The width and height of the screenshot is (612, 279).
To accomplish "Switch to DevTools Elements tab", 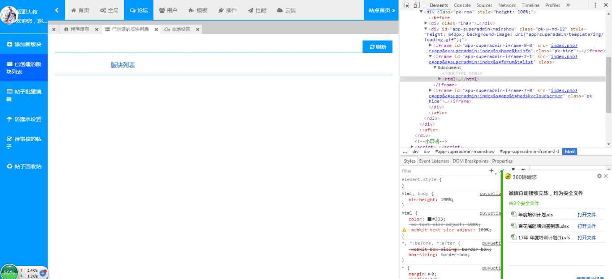I will pos(439,5).
